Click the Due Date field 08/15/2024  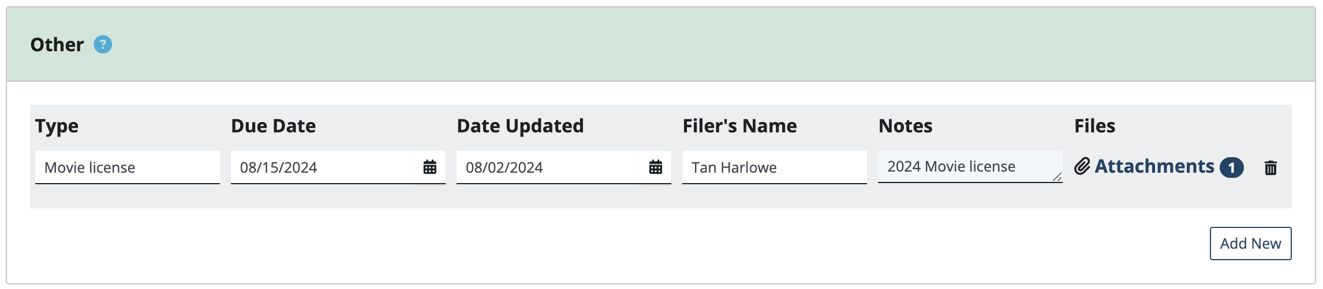323,168
